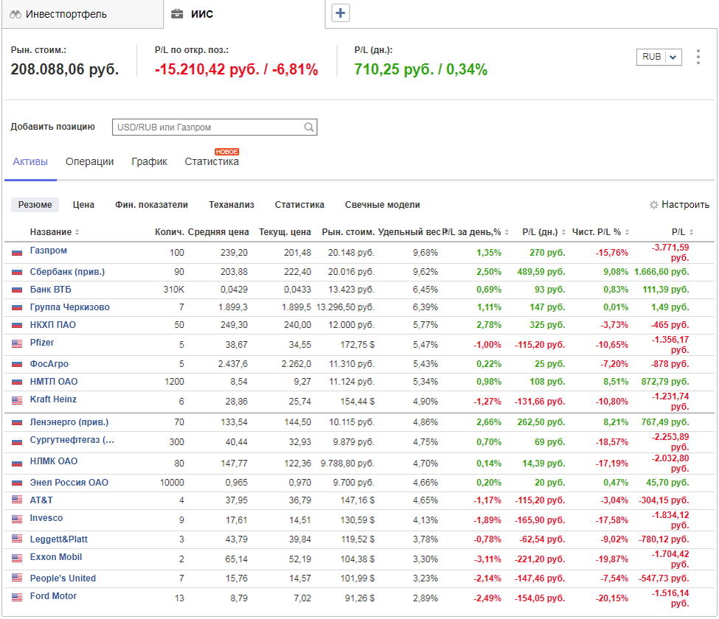Image resolution: width=719 pixels, height=619 pixels.
Task: Open the three-dot options menu
Action: coord(698,57)
